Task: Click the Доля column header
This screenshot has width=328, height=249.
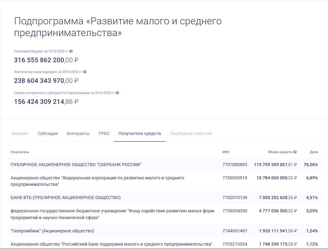Action: point(314,152)
